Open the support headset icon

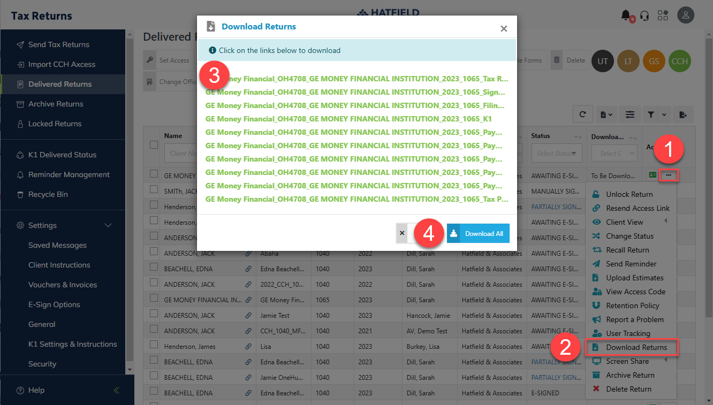[644, 15]
